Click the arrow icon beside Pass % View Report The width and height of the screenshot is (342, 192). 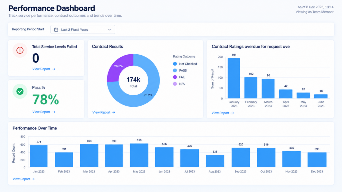click(54, 112)
